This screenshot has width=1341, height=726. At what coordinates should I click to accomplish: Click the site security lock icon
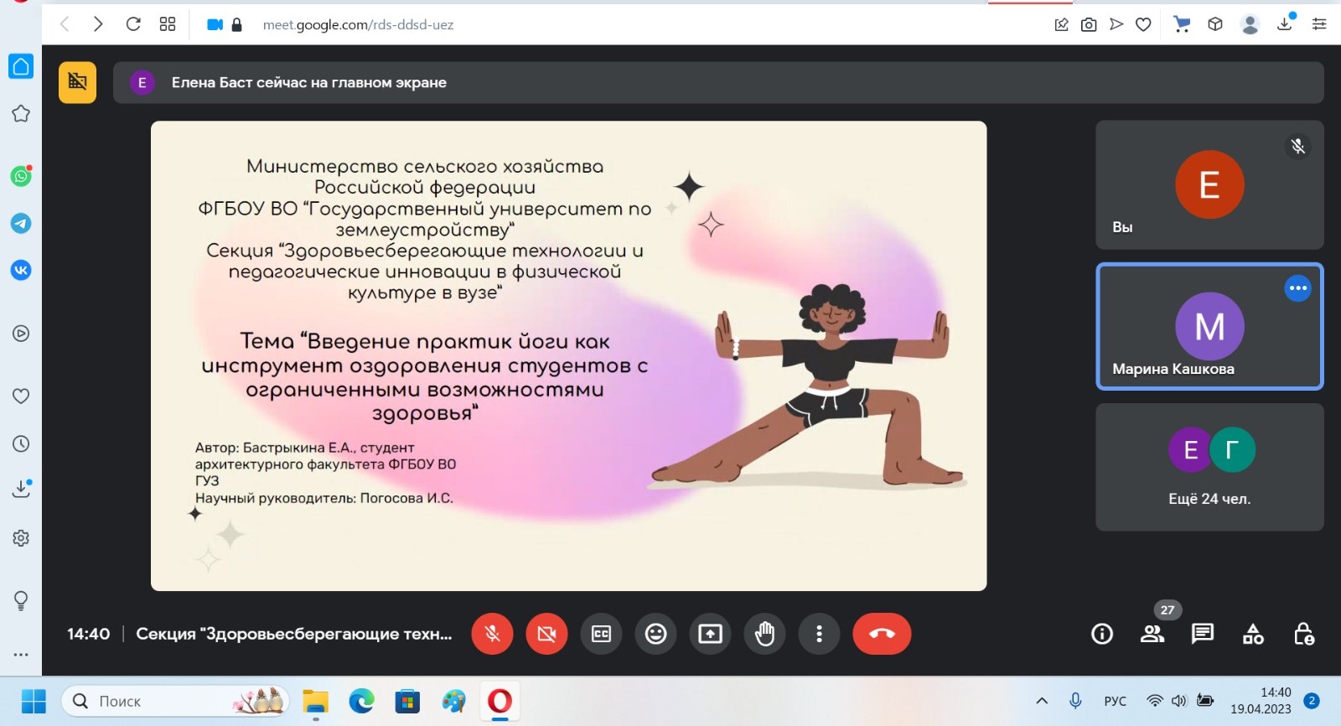tap(236, 25)
